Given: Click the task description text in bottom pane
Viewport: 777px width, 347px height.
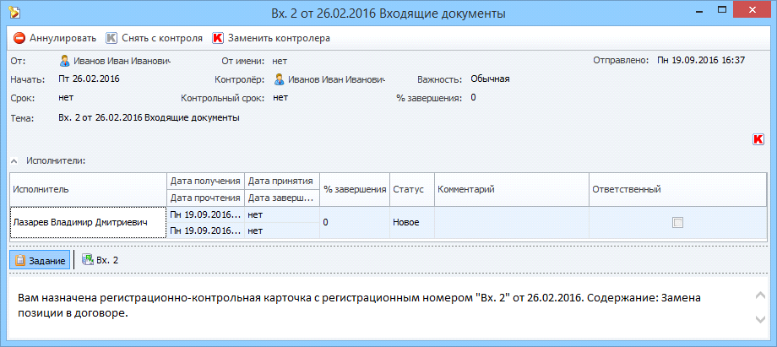Looking at the screenshot, I should click(361, 306).
